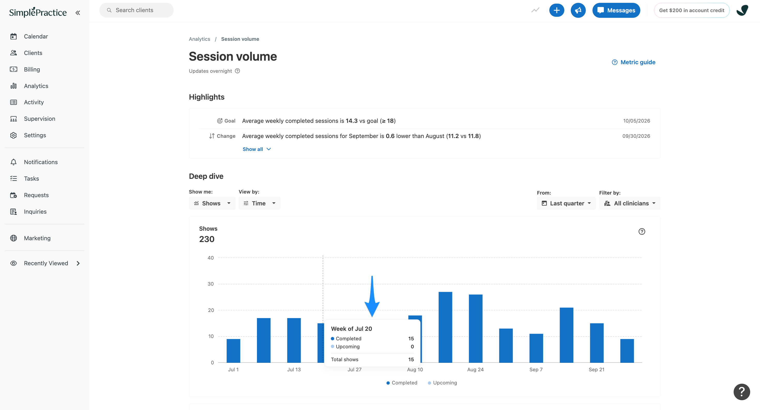Click the tallest bar before Aug 24

(445, 327)
